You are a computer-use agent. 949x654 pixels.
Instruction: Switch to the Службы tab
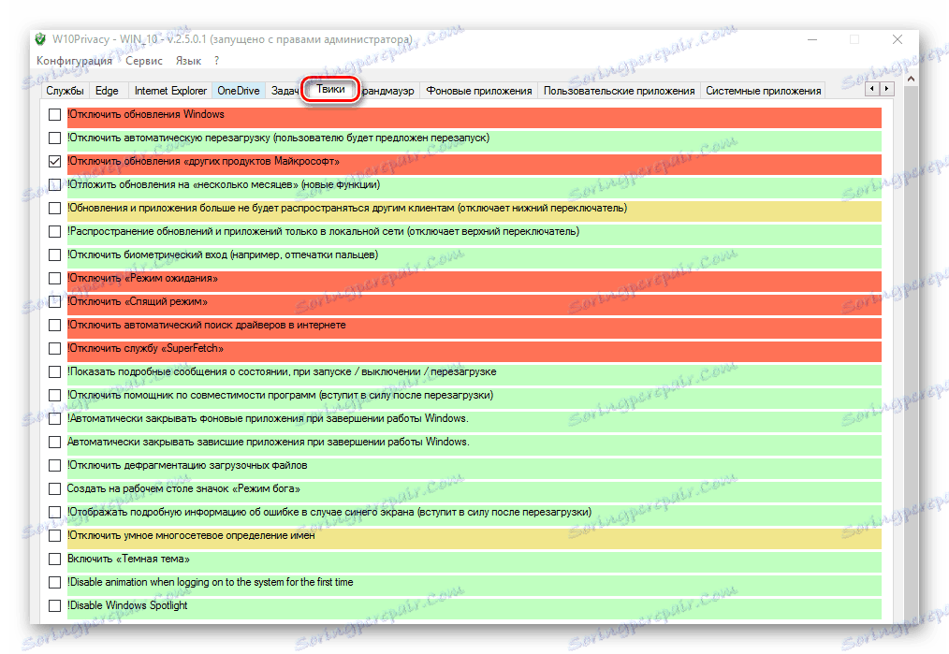tap(65, 91)
